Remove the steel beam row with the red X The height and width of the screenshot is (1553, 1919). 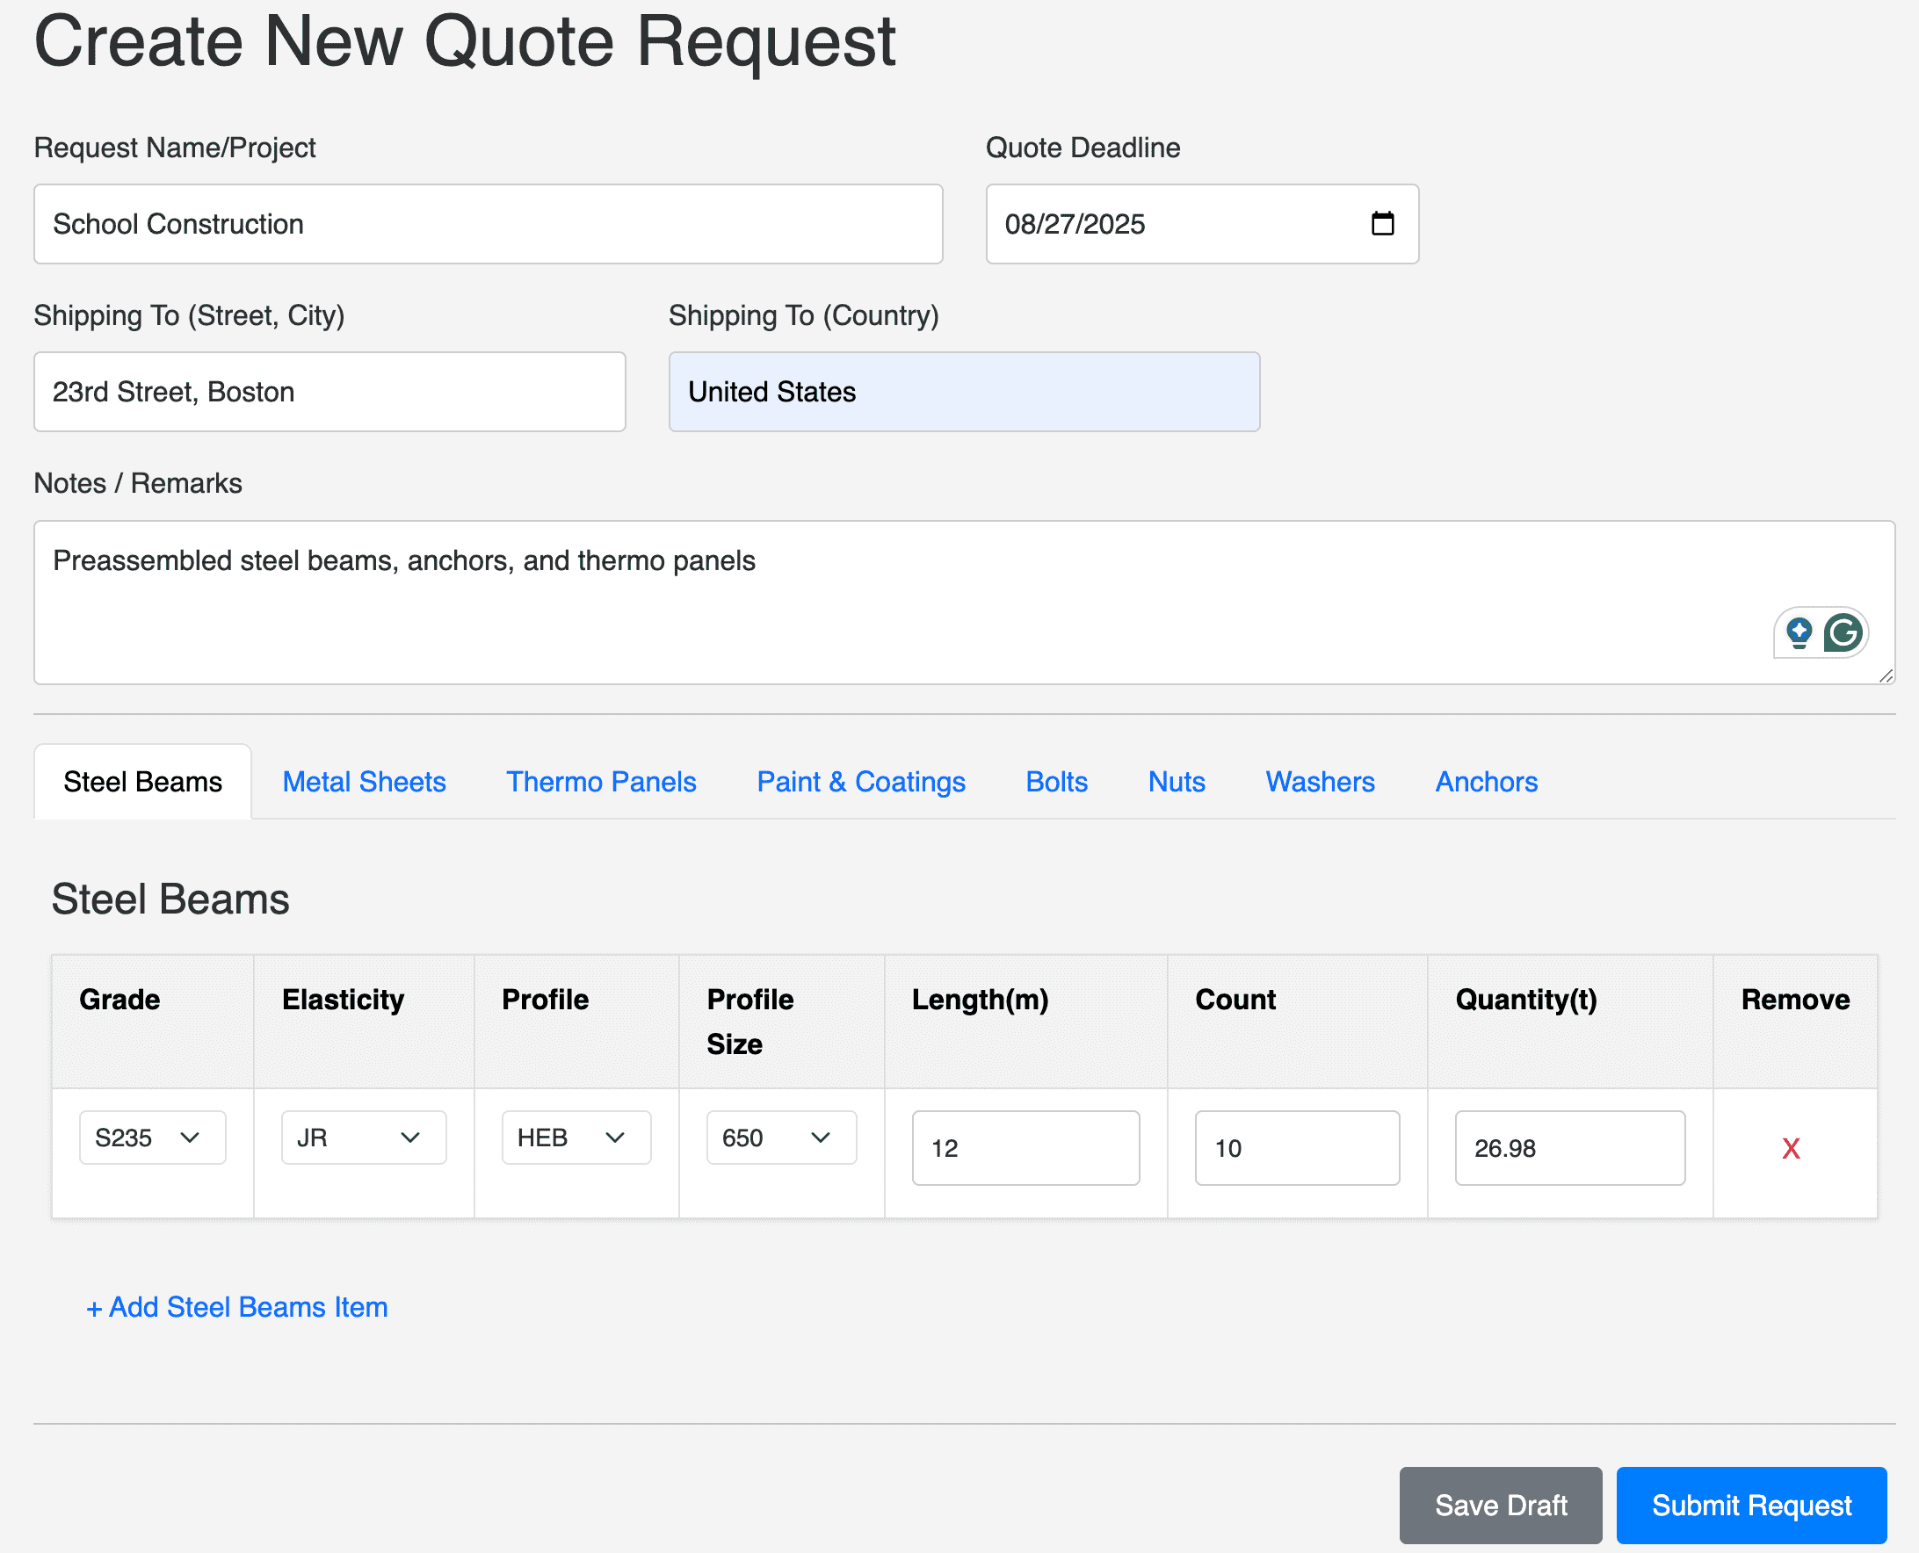(1790, 1149)
